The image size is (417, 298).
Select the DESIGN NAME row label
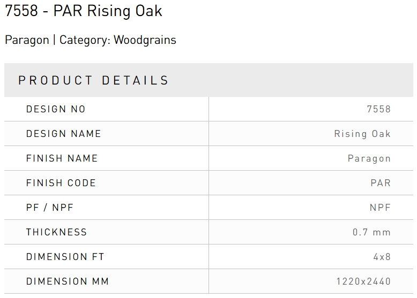(x=63, y=134)
